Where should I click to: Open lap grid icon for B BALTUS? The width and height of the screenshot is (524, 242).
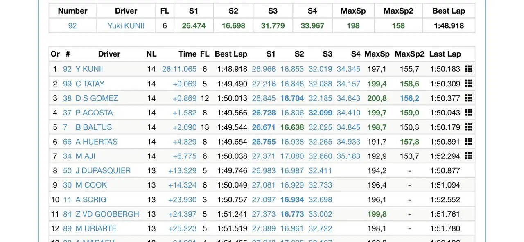coord(469,127)
